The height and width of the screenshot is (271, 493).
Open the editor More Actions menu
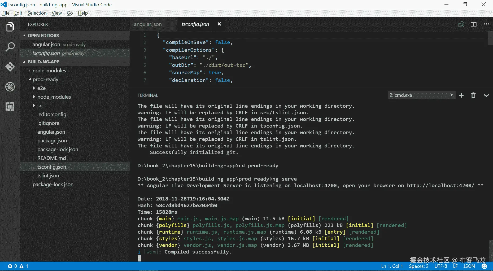point(486,24)
